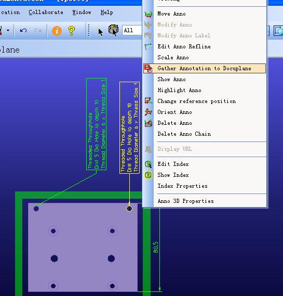Click the greyed Redo toolbar icon
283x296 pixels.
tap(38, 30)
